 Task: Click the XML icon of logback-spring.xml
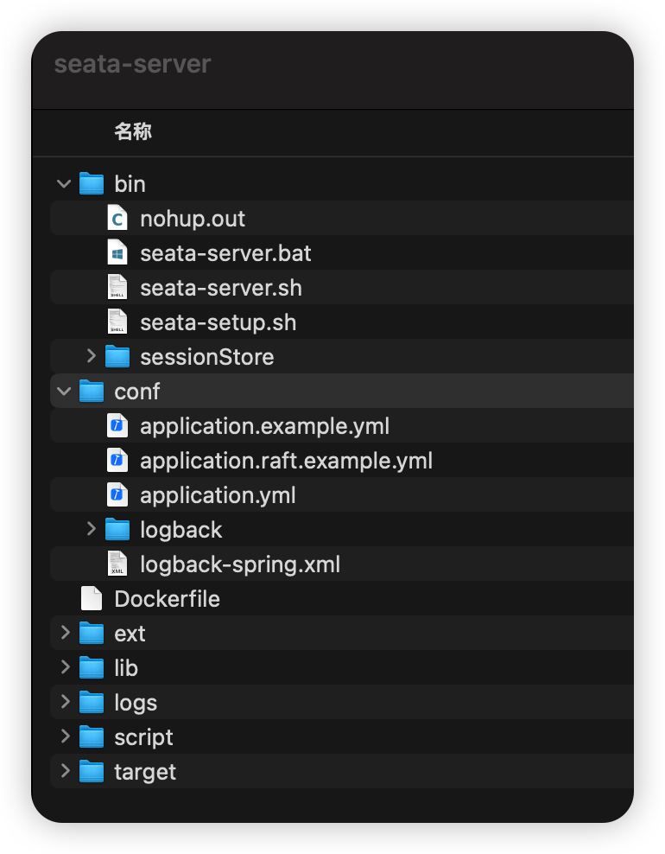[x=117, y=564]
